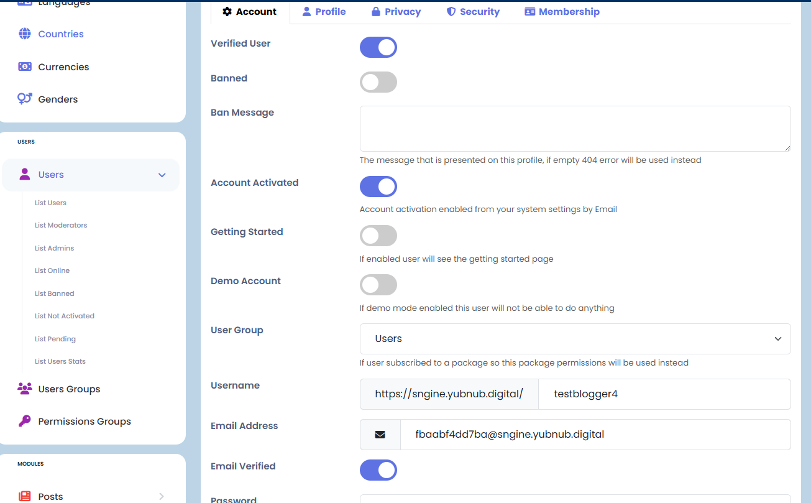Click the Genders symbol icon
Image resolution: width=811 pixels, height=503 pixels.
(25, 99)
